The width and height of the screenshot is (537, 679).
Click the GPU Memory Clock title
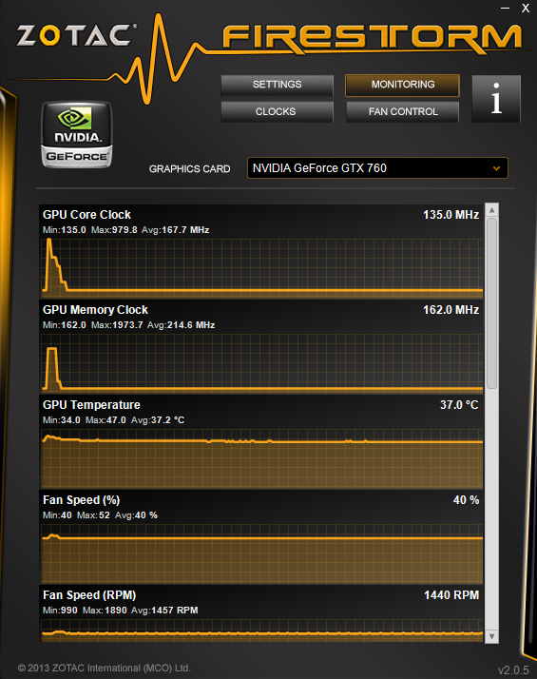tap(95, 310)
